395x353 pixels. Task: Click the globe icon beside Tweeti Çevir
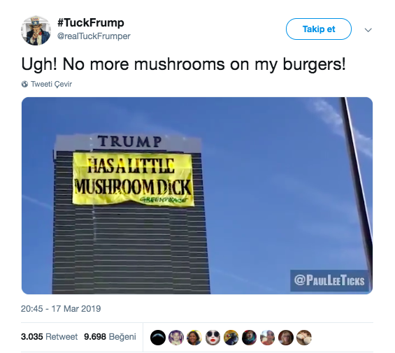coord(24,84)
